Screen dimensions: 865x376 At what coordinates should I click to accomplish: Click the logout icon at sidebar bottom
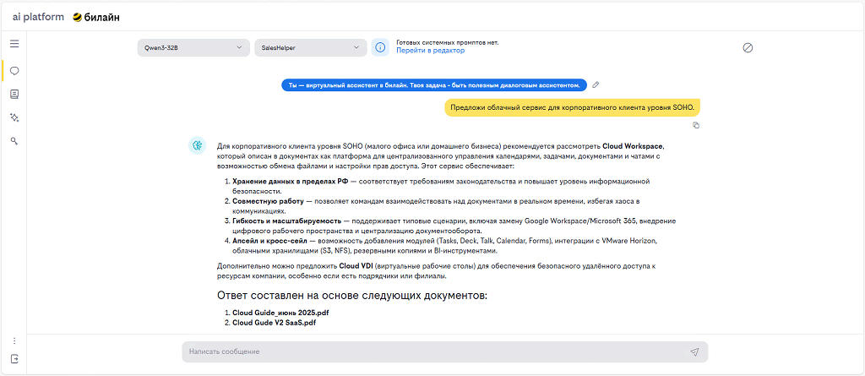point(14,359)
